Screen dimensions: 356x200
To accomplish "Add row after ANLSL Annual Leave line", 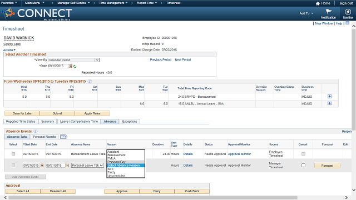I will coord(329,103).
